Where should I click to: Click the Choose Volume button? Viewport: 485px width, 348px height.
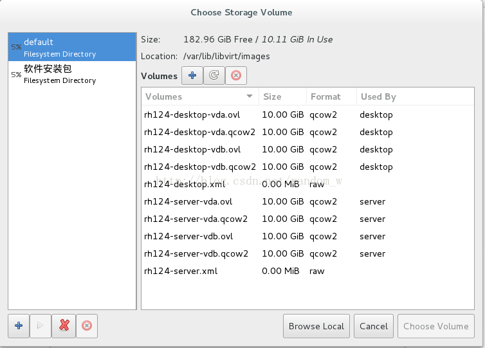tap(436, 326)
